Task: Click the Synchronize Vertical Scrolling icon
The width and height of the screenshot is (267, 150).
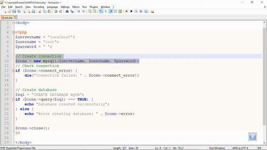Action: [x=90, y=12]
